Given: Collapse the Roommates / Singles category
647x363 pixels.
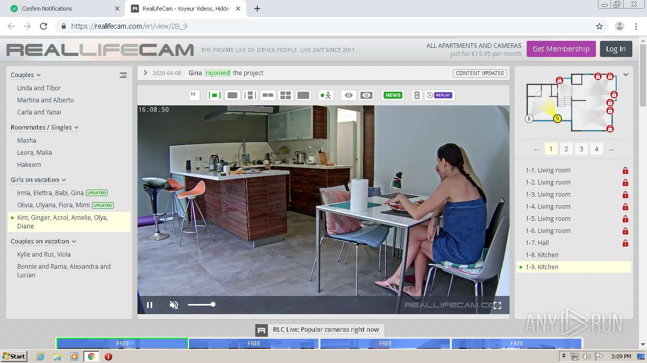Looking at the screenshot, I should (x=44, y=128).
